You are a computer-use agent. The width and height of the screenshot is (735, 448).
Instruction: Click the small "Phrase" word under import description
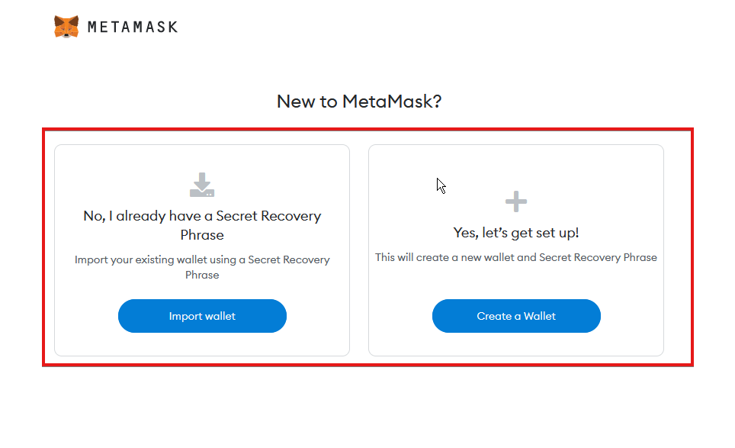point(202,275)
